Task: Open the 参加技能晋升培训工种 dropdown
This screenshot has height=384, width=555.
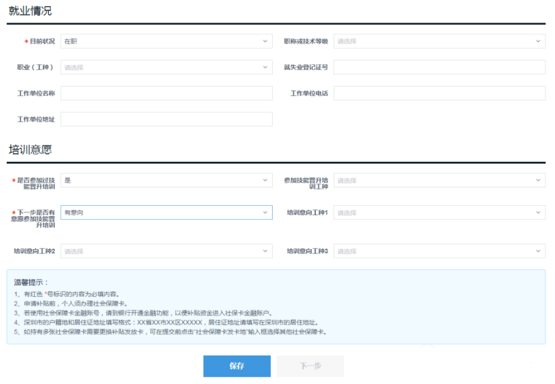Action: coord(440,179)
